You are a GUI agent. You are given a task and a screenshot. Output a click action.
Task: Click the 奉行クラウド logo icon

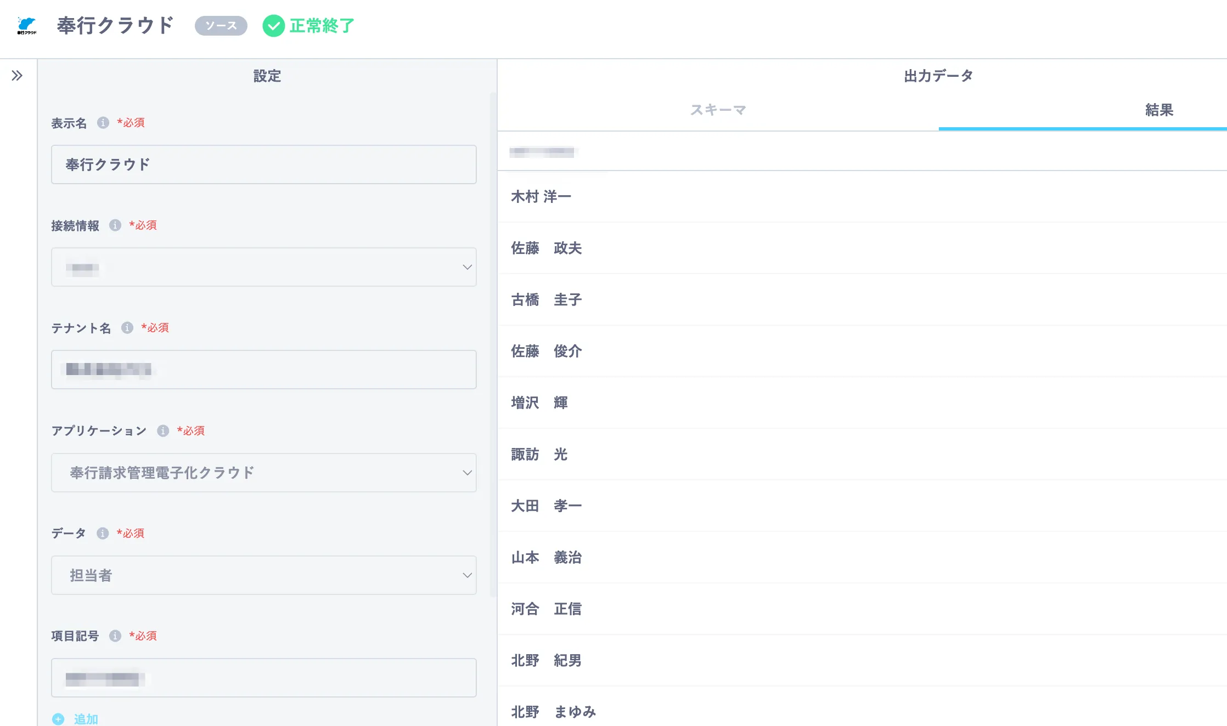[26, 25]
